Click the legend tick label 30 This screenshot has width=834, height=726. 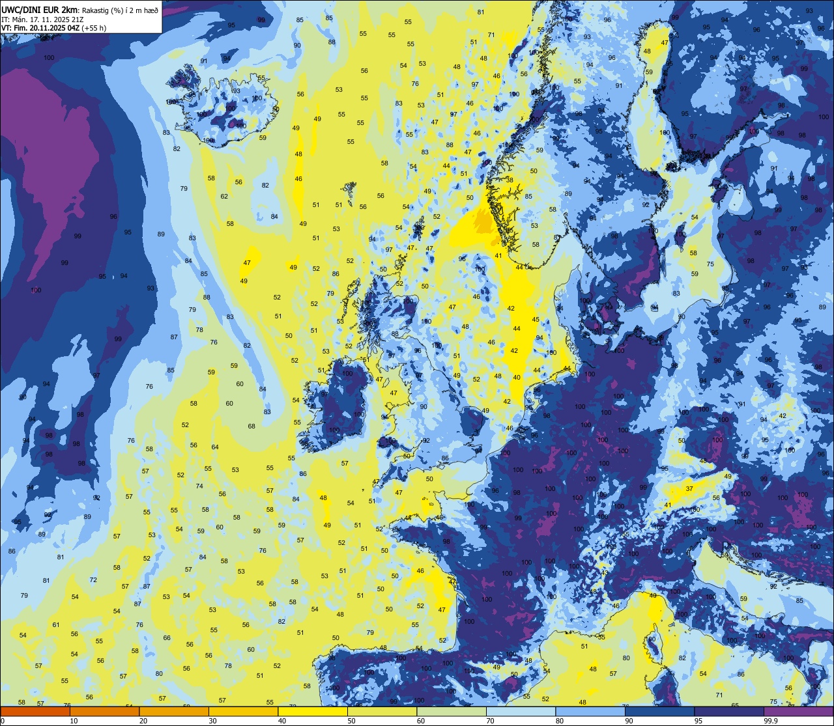point(212,721)
